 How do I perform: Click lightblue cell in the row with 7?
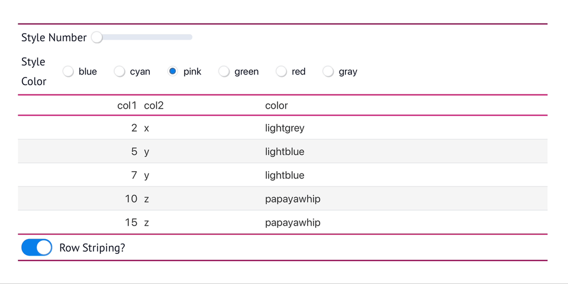[x=285, y=175]
